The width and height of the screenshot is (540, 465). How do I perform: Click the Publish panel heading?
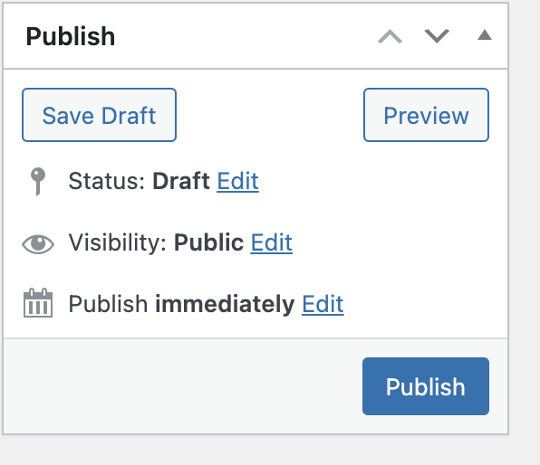71,36
